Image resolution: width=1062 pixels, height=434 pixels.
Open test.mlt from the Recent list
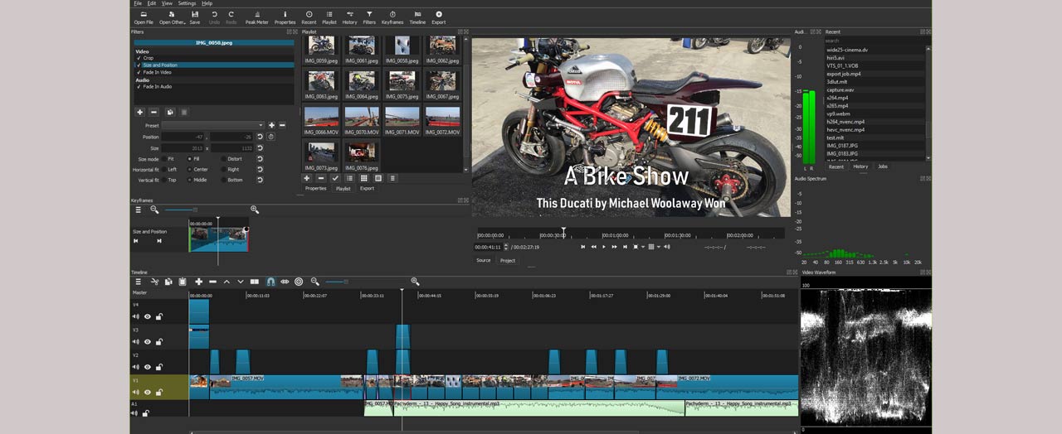click(835, 137)
